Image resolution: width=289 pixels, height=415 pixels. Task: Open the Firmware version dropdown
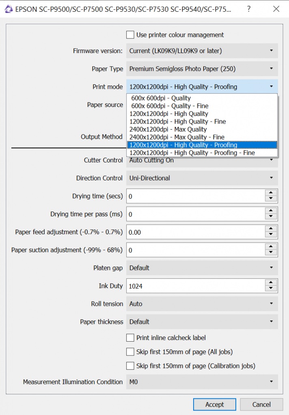click(202, 51)
